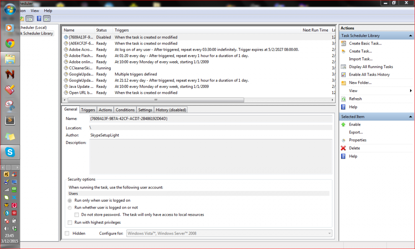Click inside the Description text area

coord(211,157)
